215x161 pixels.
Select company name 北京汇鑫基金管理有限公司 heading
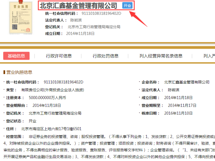pos(78,6)
